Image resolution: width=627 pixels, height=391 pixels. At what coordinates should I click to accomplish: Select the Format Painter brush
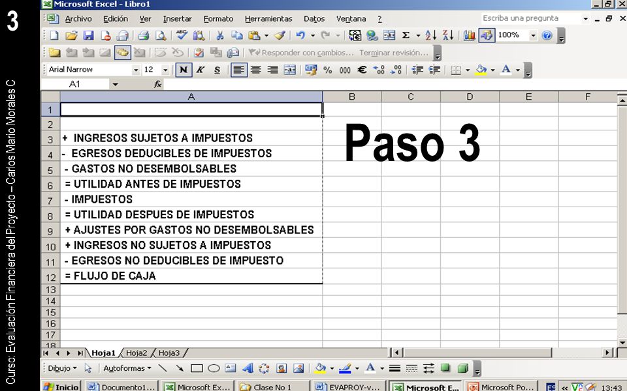280,35
